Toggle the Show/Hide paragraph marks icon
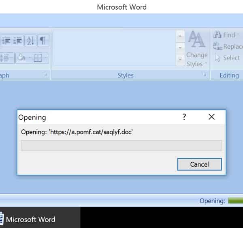The image size is (243, 228). [x=43, y=41]
